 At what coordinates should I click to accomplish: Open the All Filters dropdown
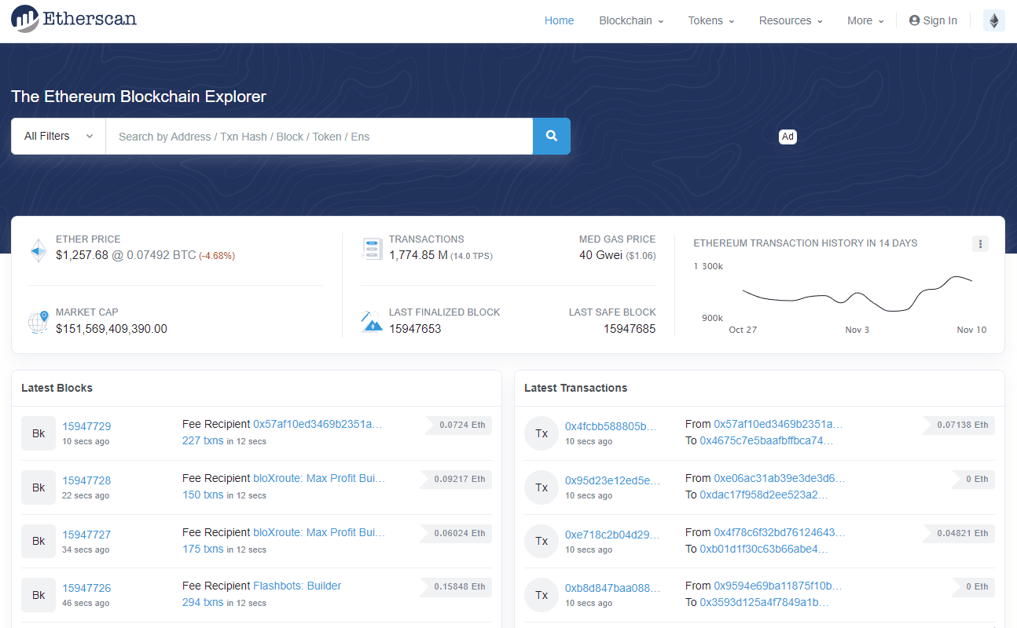(x=58, y=137)
